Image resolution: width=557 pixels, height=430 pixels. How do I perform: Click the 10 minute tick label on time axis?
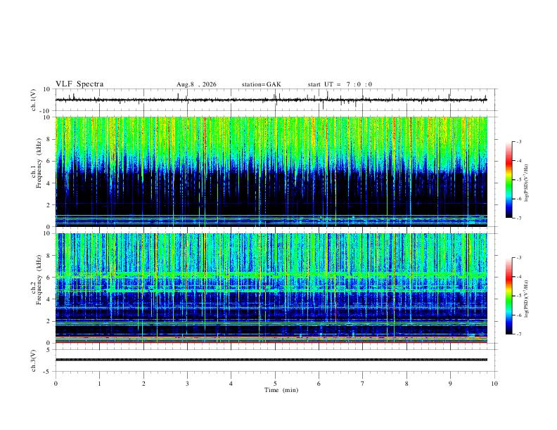point(494,384)
